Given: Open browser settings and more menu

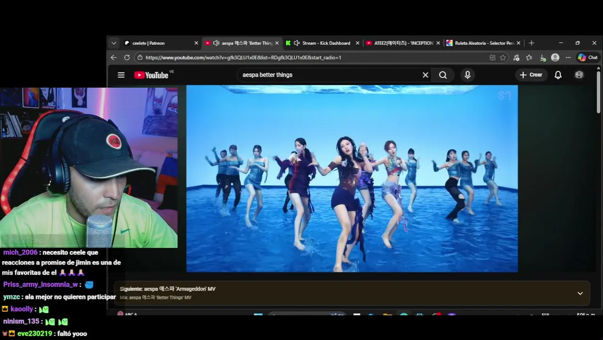Looking at the screenshot, I should pos(568,58).
